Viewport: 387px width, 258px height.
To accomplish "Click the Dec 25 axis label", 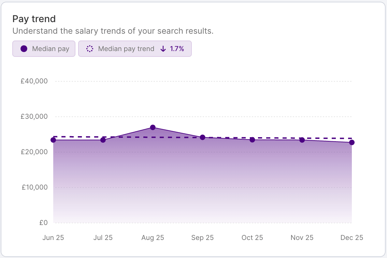I will click(x=352, y=238).
